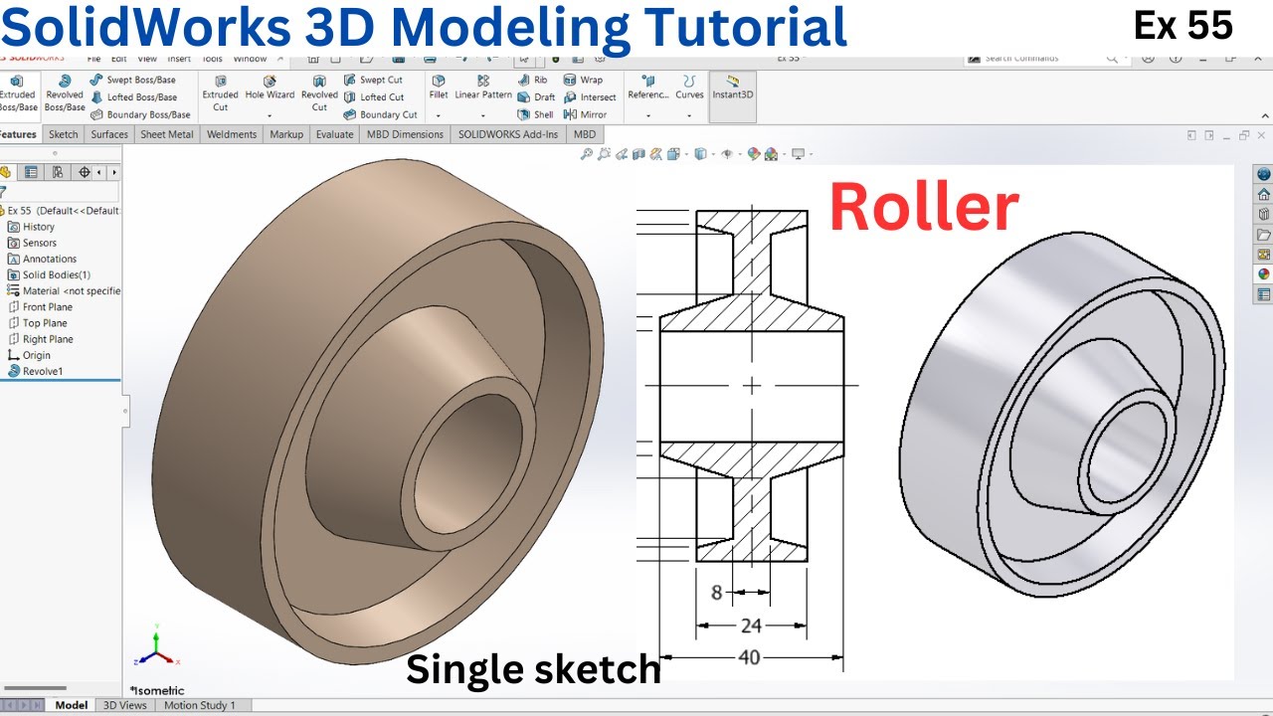This screenshot has width=1273, height=716.
Task: Select the Intersect tool
Action: point(590,97)
